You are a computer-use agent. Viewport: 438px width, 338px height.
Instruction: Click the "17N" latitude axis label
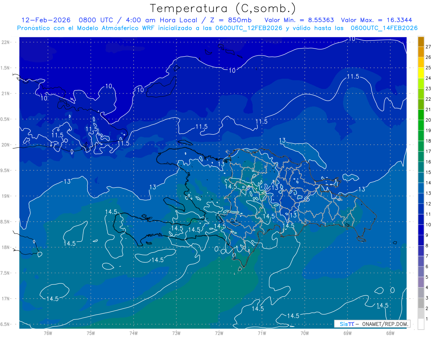pyautogui.click(x=6, y=299)
